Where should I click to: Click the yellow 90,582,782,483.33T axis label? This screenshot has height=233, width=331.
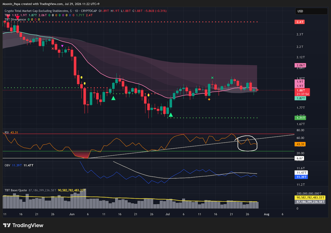click(310, 198)
